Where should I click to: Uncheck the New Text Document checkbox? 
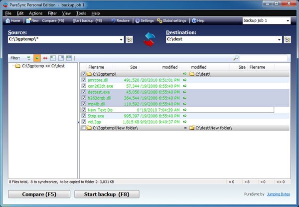84,110
